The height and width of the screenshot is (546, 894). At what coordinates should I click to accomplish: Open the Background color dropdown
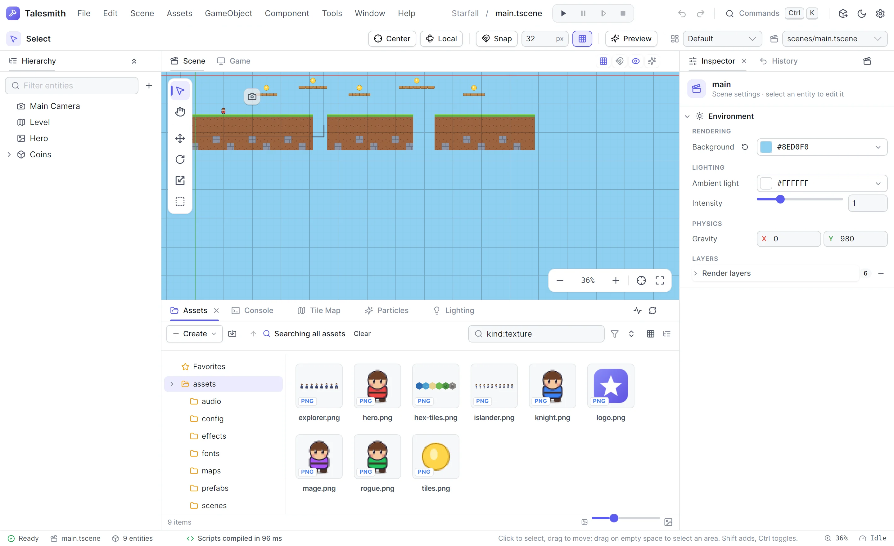point(822,147)
